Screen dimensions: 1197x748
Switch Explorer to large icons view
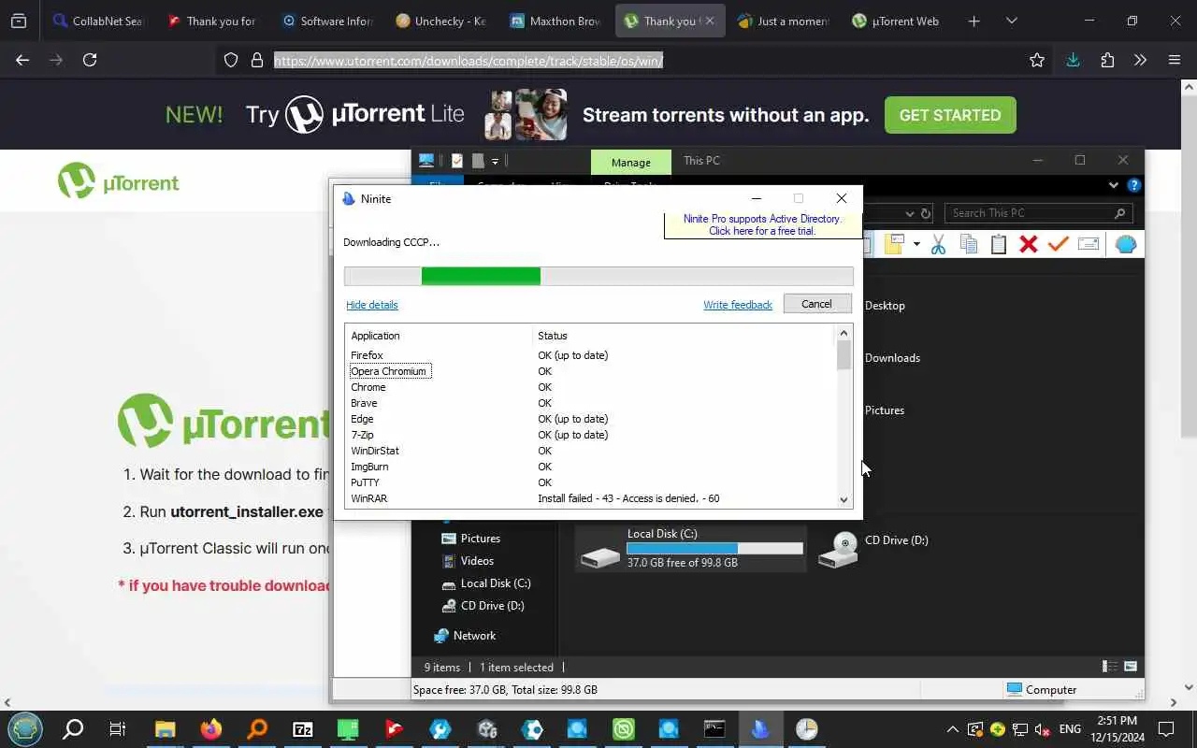tap(1131, 667)
